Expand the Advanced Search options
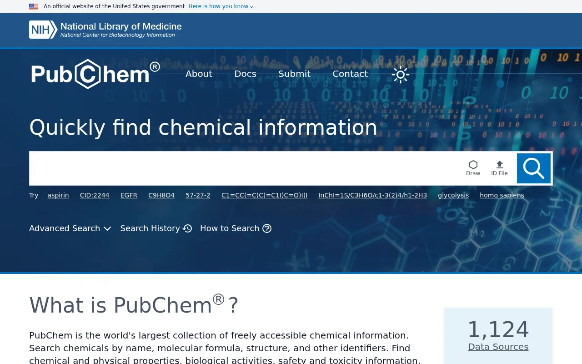Image resolution: width=582 pixels, height=364 pixels. point(70,228)
